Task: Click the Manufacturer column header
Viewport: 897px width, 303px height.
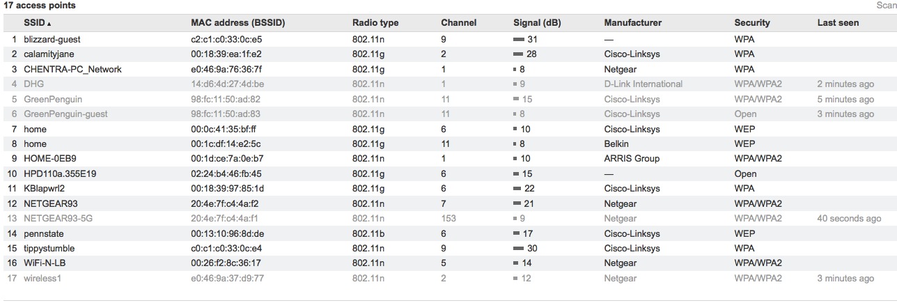Action: pos(632,23)
